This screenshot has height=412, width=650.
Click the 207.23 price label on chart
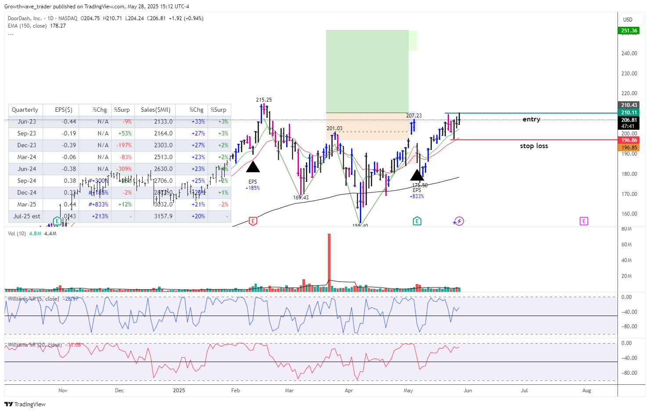[414, 116]
